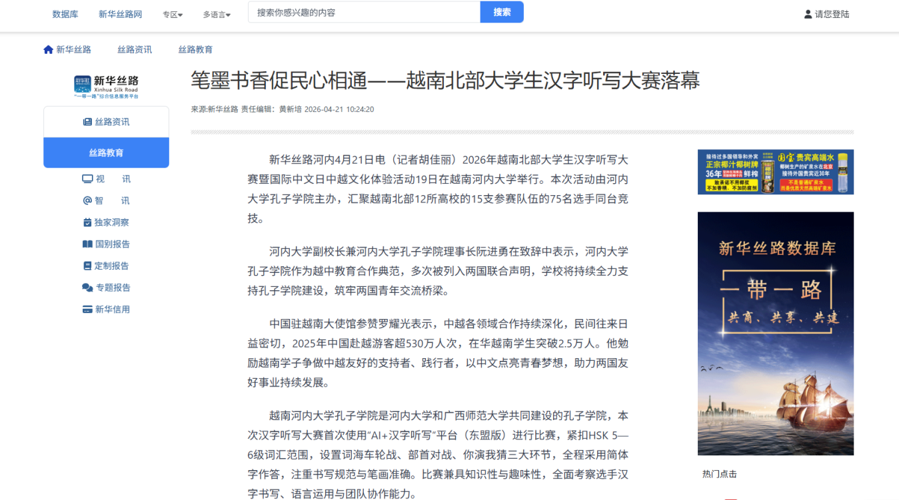This screenshot has height=500, width=899.
Task: Click the monitor icon for 视讯
Action: pos(87,179)
